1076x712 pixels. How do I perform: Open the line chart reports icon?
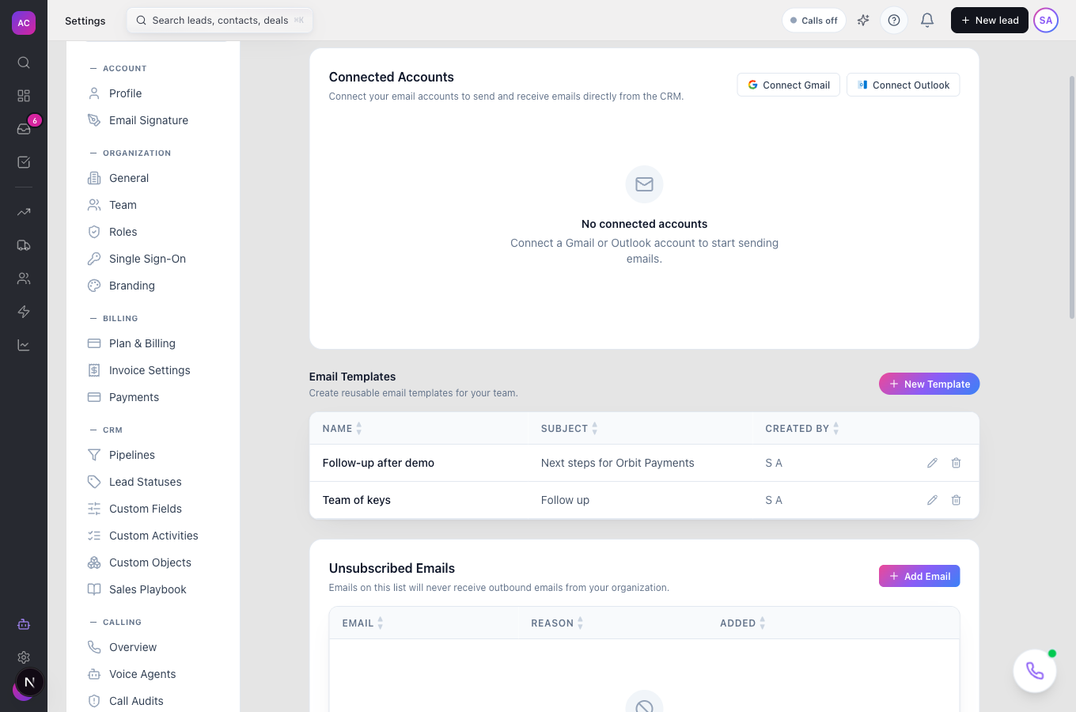(x=24, y=345)
